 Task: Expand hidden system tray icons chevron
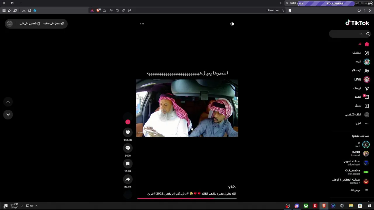pos(36,206)
